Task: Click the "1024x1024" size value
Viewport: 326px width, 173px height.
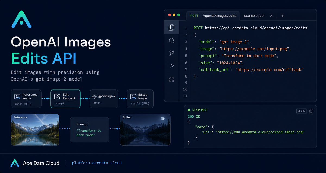Action: (x=230, y=63)
